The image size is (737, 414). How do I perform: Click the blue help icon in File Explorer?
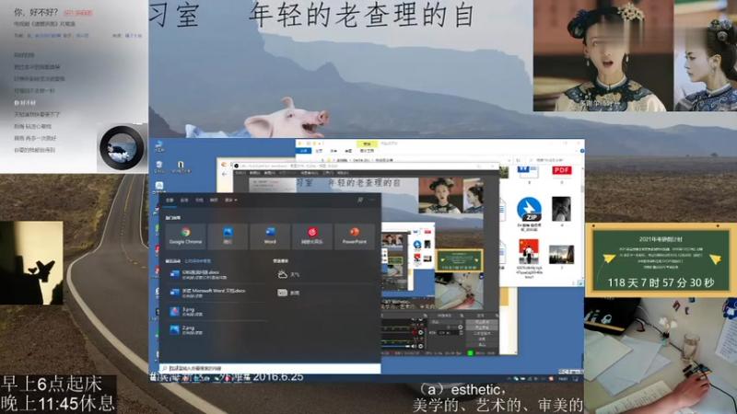click(582, 151)
